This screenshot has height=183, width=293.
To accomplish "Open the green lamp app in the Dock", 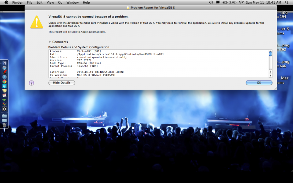I will pos(4,100).
